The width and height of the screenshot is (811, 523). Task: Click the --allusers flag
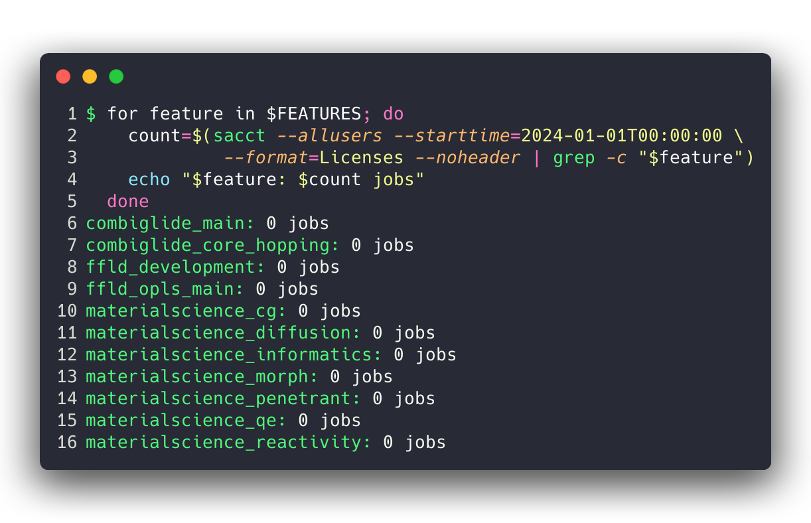click(330, 135)
